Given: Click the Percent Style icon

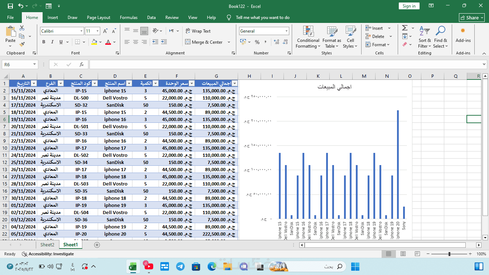Looking at the screenshot, I should (257, 42).
